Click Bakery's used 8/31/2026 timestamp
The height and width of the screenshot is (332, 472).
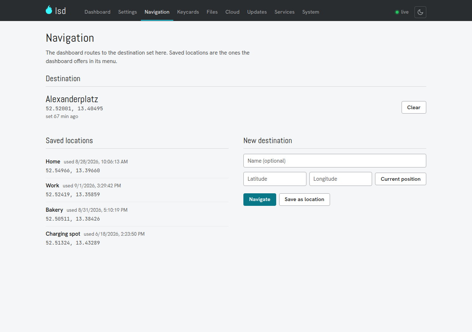pyautogui.click(x=97, y=210)
